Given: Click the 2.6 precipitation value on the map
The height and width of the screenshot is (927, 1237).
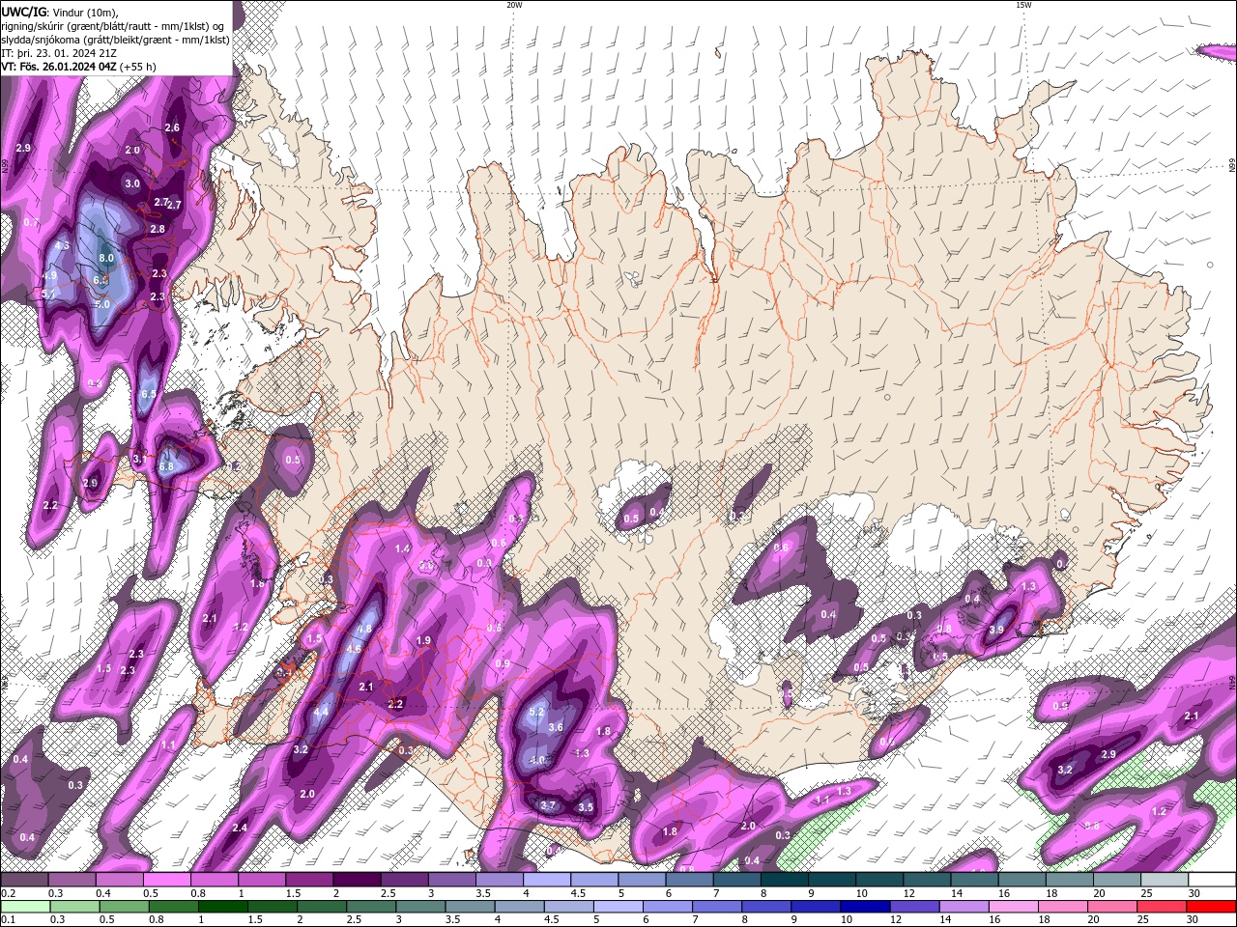Looking at the screenshot, I should coord(172,127).
